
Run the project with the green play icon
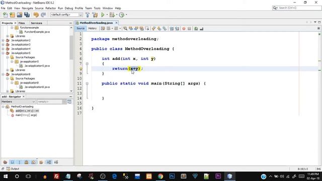[103, 15]
